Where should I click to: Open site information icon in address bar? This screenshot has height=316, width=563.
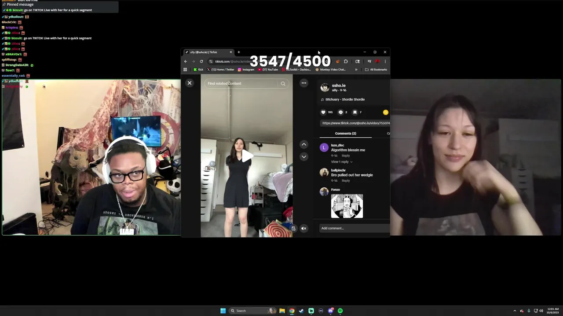(x=211, y=61)
